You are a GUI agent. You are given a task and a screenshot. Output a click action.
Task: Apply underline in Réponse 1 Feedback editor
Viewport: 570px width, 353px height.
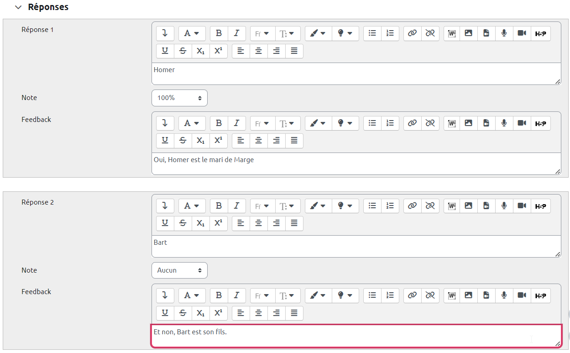(165, 141)
